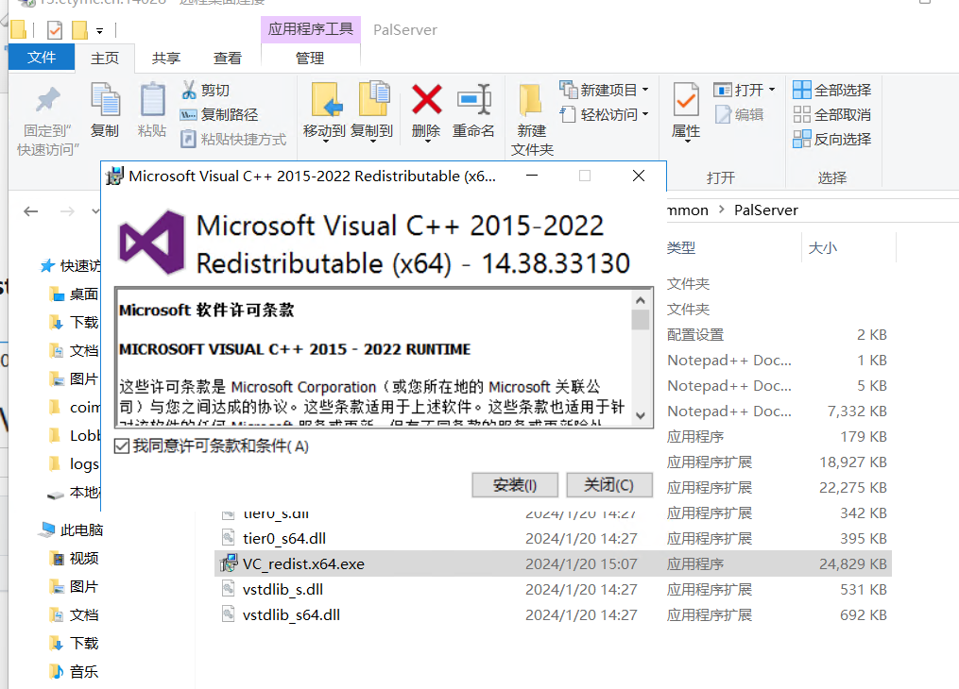Toggle the agree to license terms checkbox
The width and height of the screenshot is (959, 689).
click(122, 446)
